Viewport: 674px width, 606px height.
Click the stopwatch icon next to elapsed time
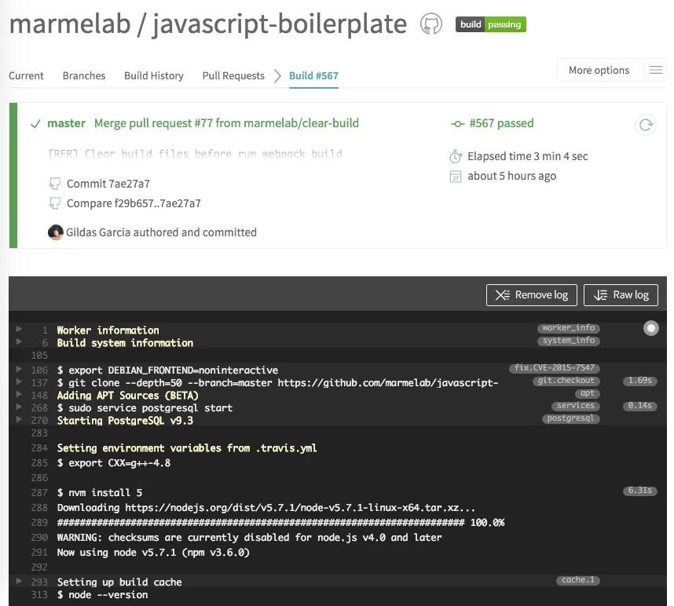456,156
